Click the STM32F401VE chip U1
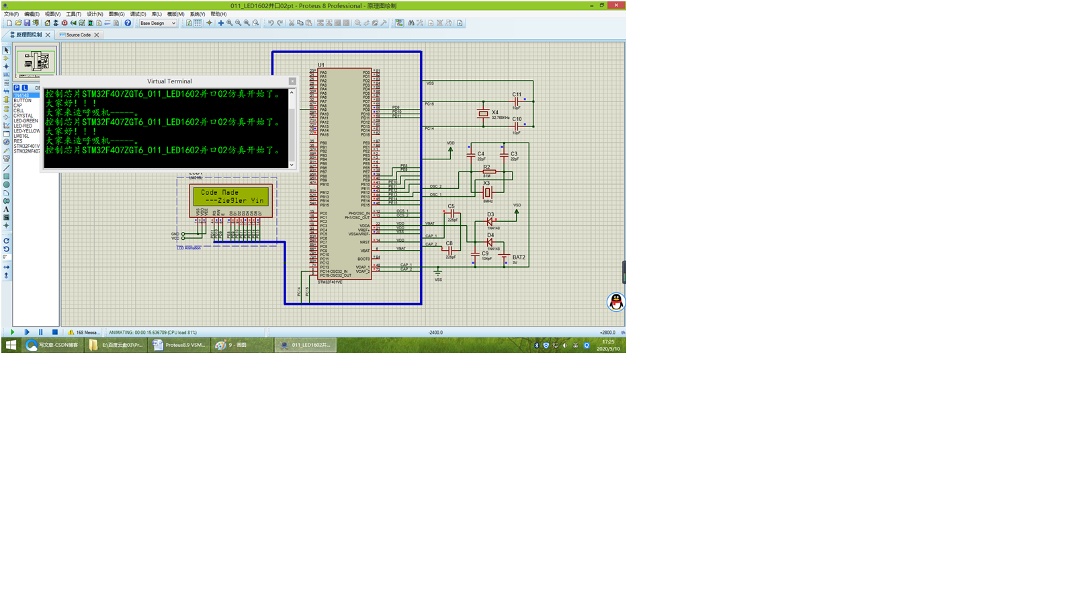 (x=345, y=174)
